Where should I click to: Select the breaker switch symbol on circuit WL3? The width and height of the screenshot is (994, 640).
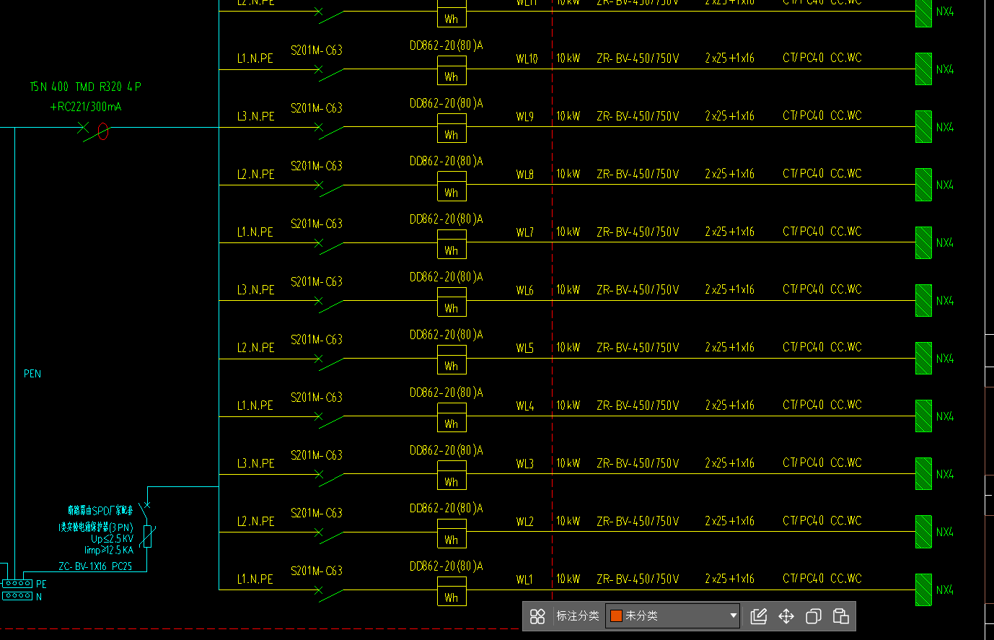click(328, 478)
